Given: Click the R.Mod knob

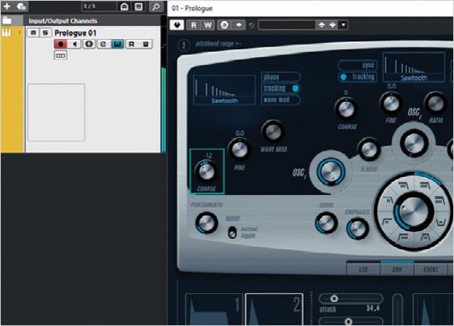Looking at the screenshot, I should [369, 149].
